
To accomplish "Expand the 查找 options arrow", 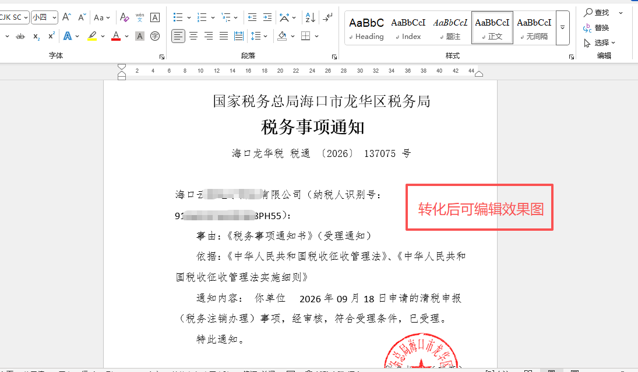I will [x=621, y=13].
